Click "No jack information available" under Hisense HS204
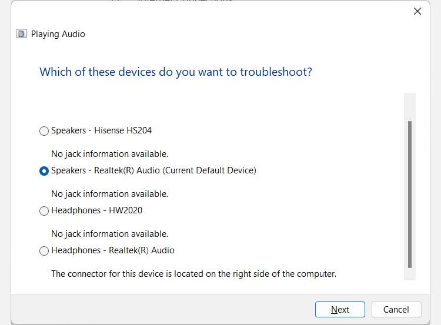Screen dimensions: 441x325 109,154
